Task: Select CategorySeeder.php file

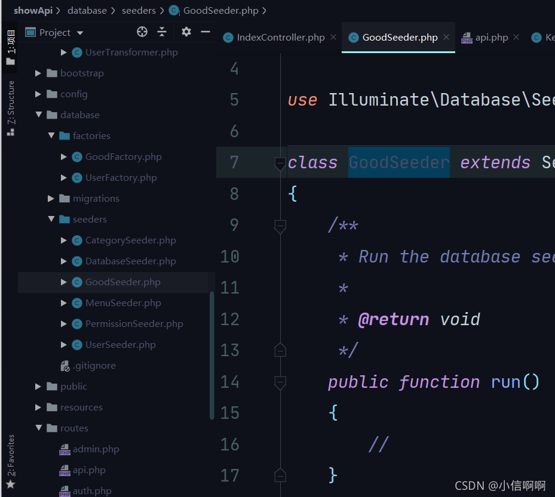Action: 131,240
